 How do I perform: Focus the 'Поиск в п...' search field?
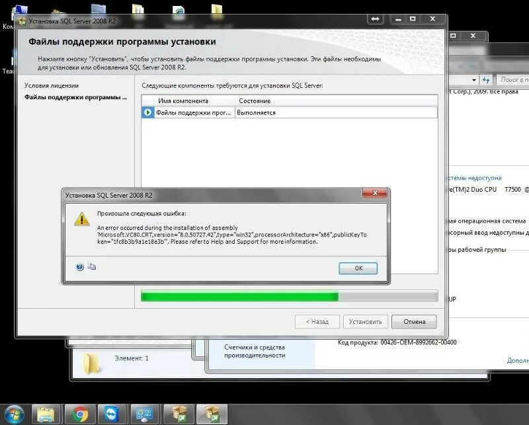[x=513, y=80]
